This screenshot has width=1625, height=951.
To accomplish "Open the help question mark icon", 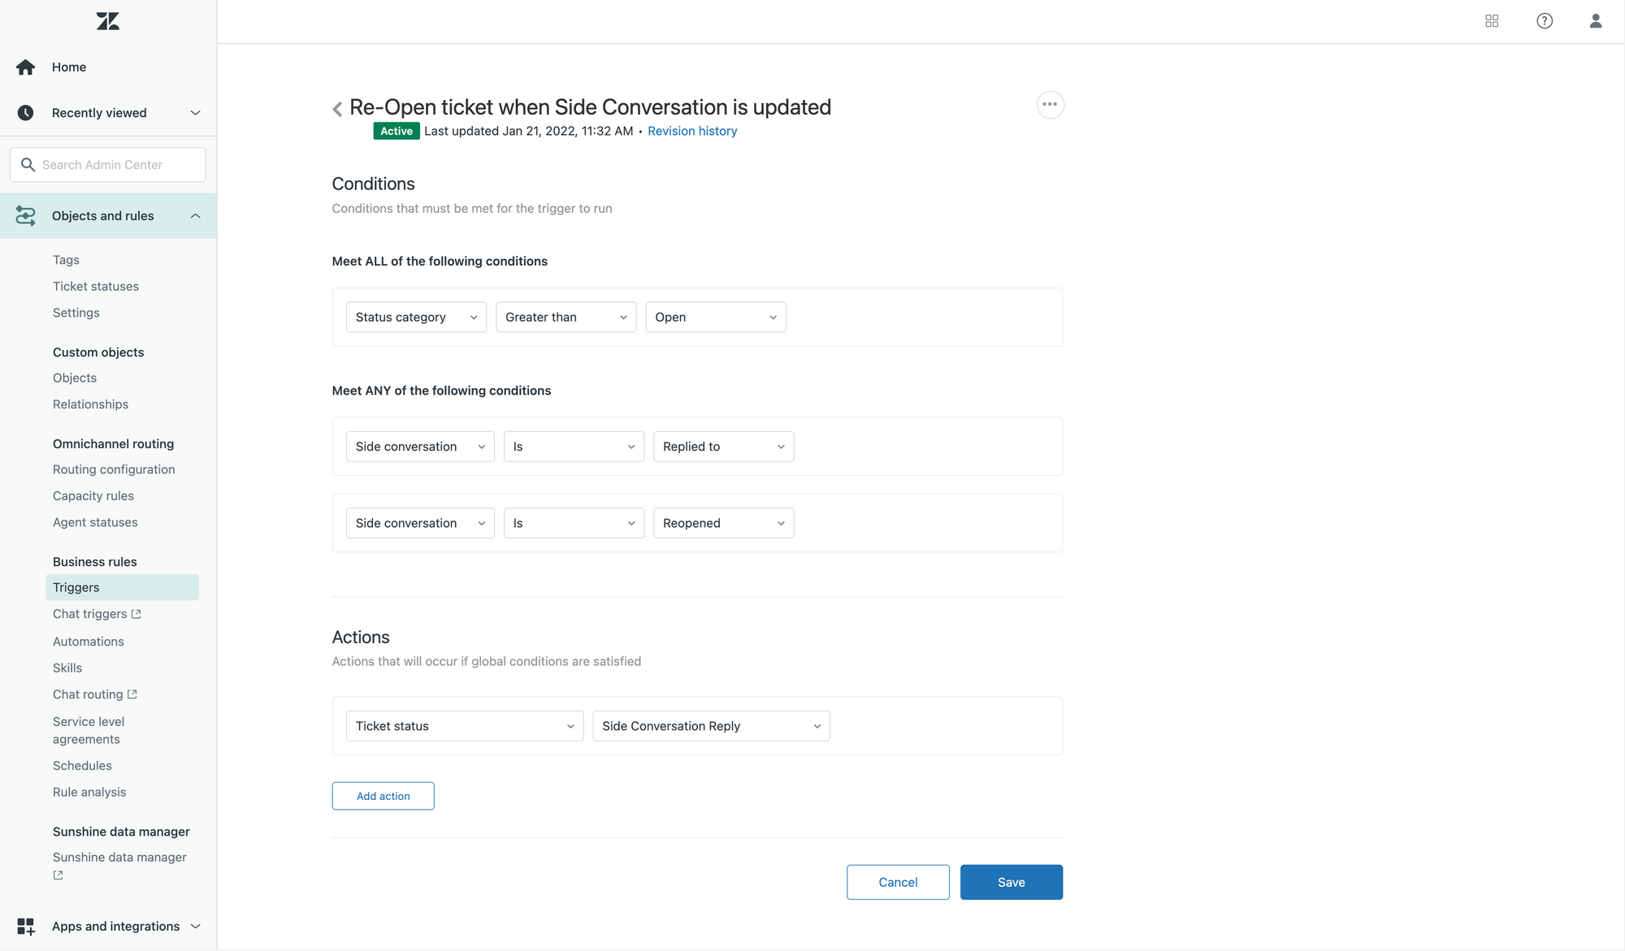I will (1545, 21).
